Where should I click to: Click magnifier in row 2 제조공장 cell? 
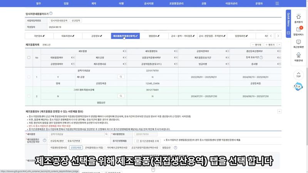point(121,96)
